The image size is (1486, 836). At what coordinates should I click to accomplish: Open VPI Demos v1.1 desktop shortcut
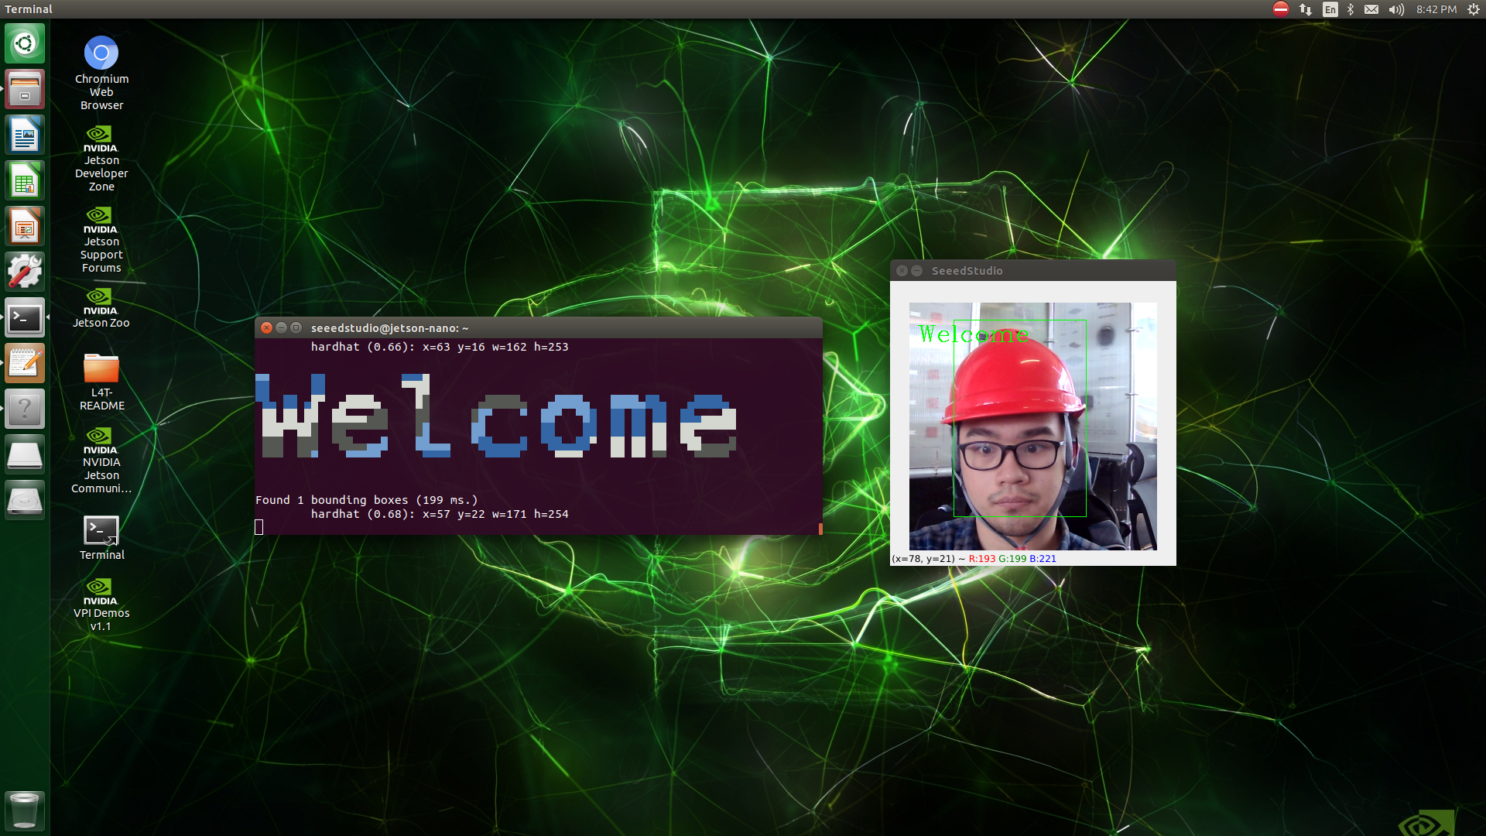point(101,605)
